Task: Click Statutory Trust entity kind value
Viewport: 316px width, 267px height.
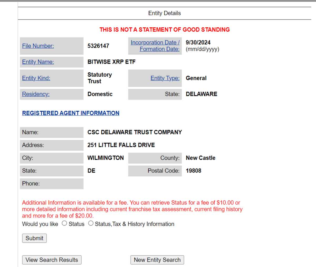Action: (100, 78)
